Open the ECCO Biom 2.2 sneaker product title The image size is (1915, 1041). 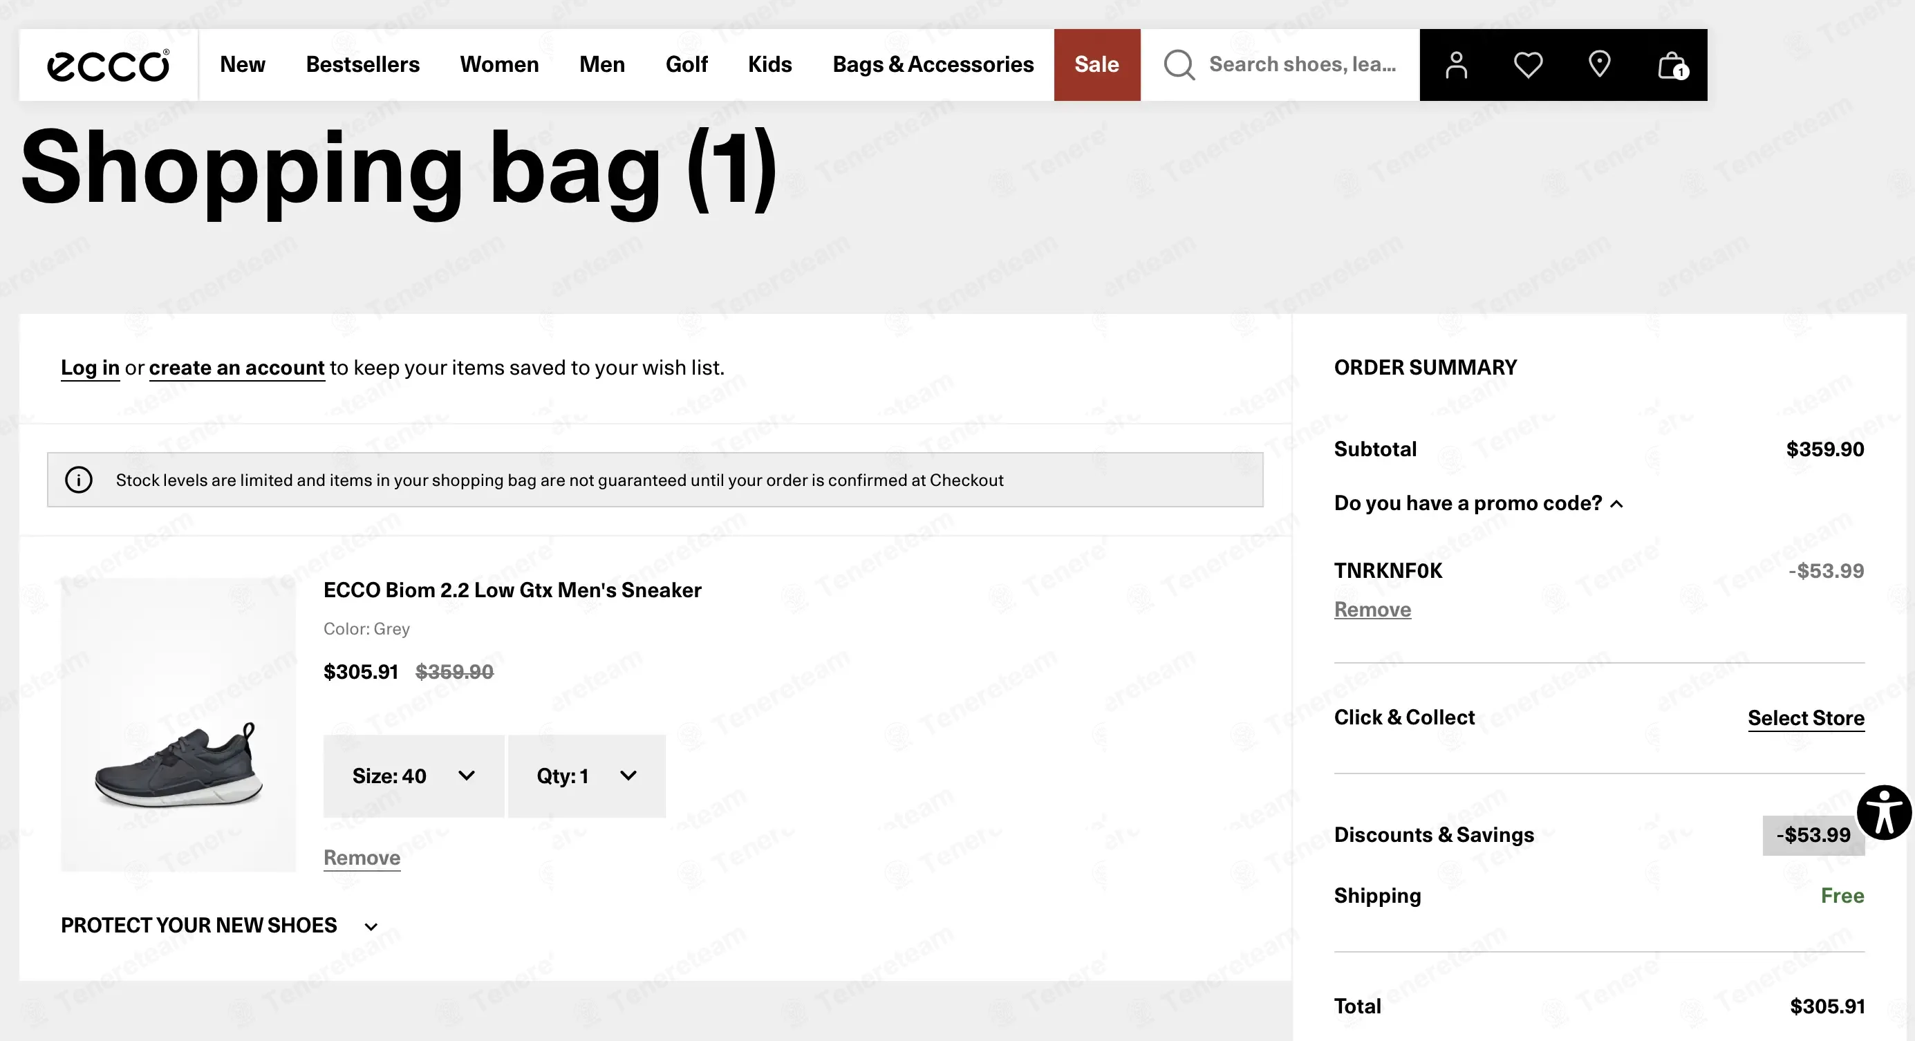pos(512,590)
